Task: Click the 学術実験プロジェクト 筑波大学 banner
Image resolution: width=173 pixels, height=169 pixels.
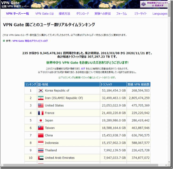Action: click(x=154, y=4)
